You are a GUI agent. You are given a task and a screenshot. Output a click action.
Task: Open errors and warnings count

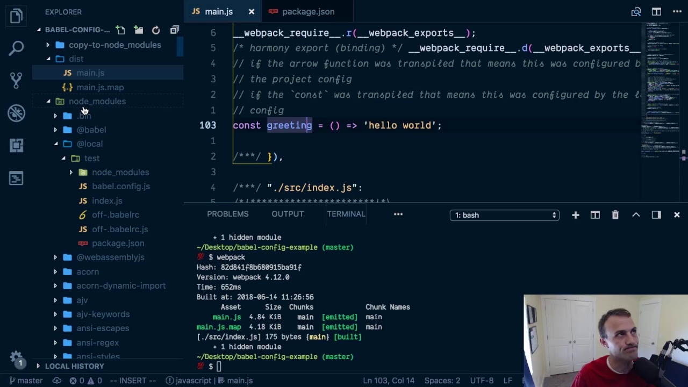tap(85, 380)
